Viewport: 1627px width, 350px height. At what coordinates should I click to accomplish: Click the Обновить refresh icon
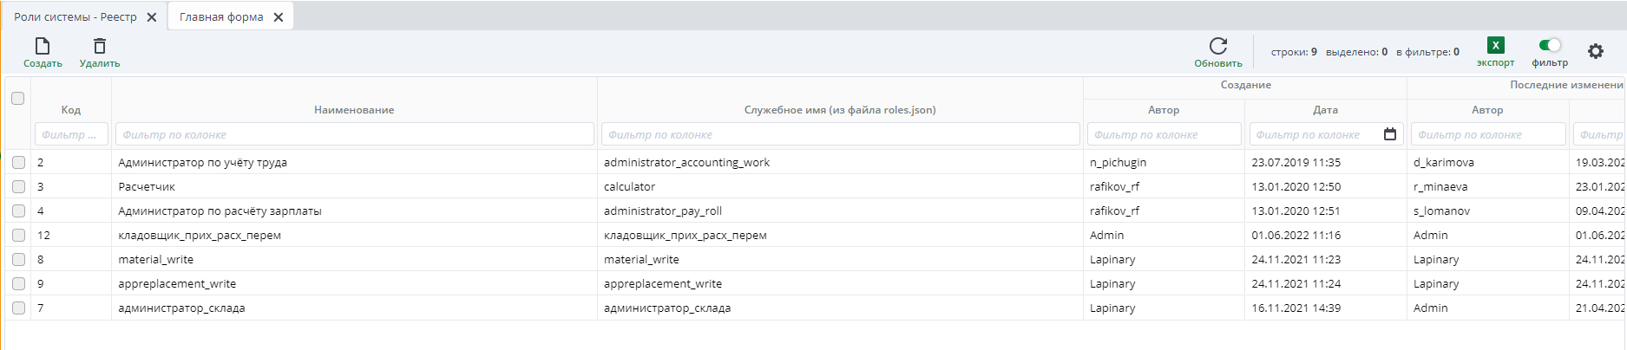(1218, 46)
